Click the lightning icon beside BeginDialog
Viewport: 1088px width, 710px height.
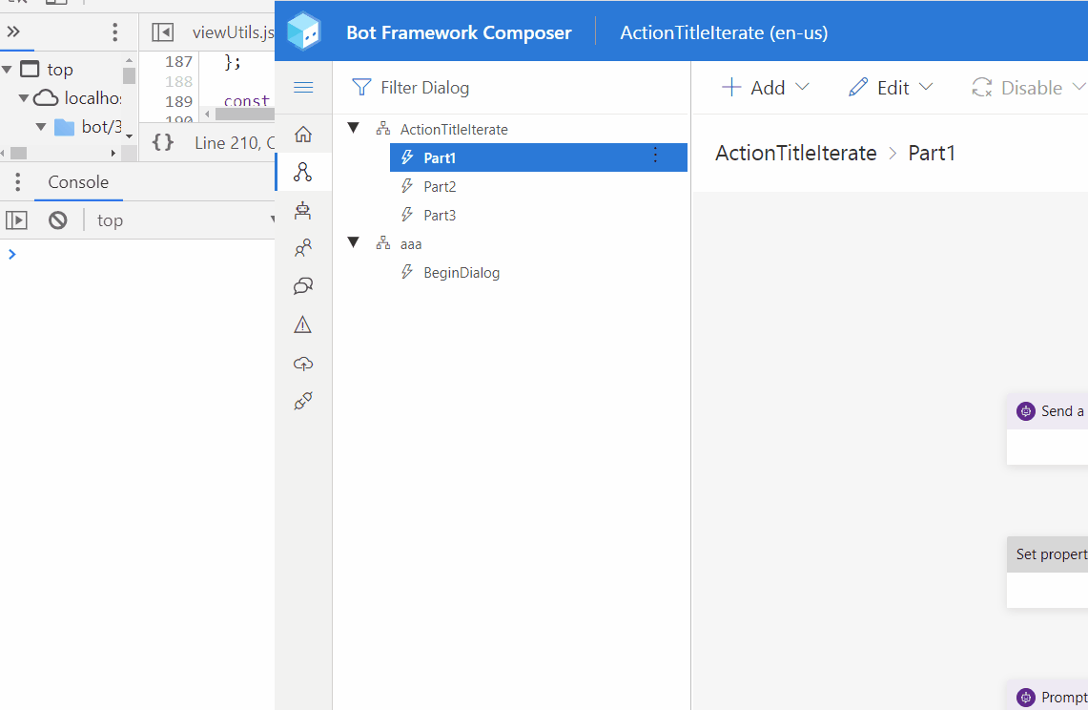tap(407, 272)
